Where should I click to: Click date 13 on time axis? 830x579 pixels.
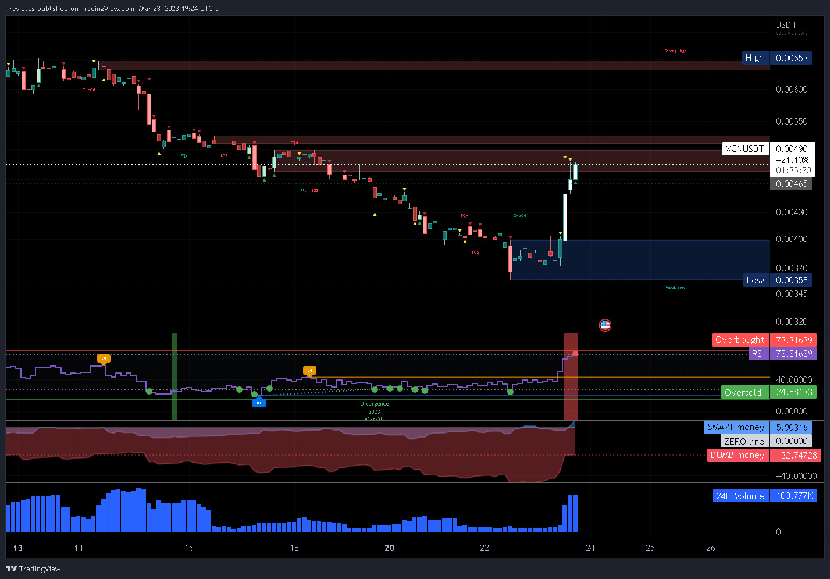pos(18,548)
